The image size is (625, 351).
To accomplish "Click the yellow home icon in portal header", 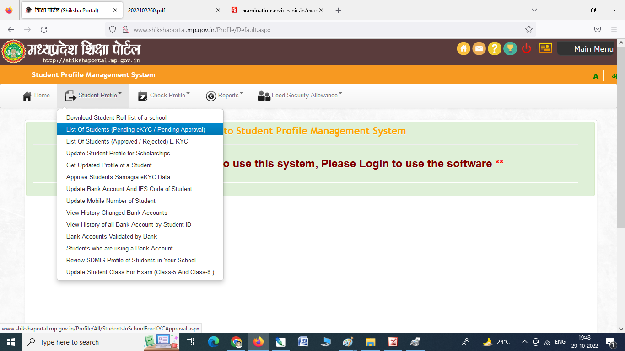I will pyautogui.click(x=463, y=48).
